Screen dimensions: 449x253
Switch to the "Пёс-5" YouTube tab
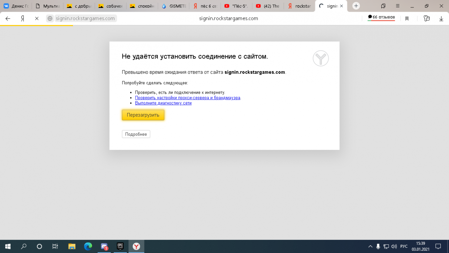[x=237, y=6]
